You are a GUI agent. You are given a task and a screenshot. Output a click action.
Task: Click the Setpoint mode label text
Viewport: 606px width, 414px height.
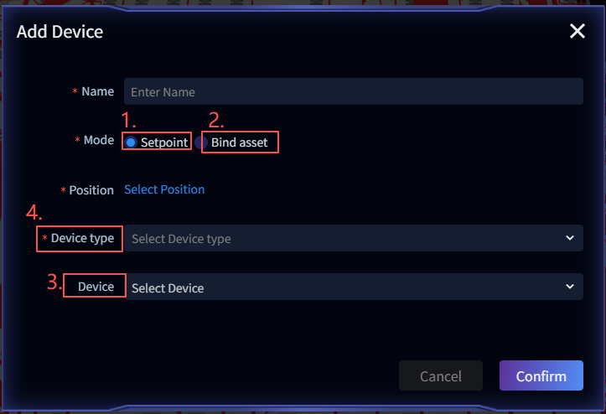[x=164, y=142]
